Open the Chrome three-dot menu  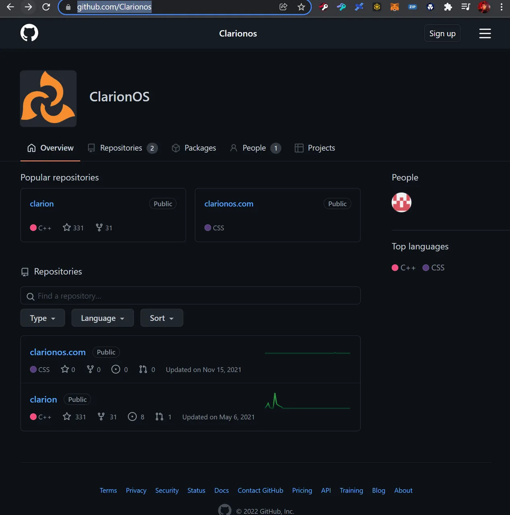point(502,7)
